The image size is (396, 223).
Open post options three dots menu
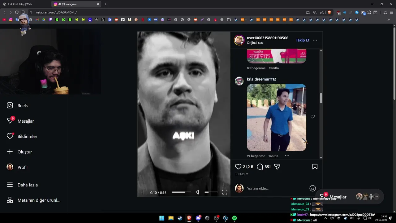(x=315, y=40)
